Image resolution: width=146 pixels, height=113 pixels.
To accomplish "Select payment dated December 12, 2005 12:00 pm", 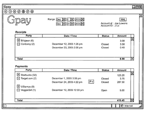I will point(68,90).
